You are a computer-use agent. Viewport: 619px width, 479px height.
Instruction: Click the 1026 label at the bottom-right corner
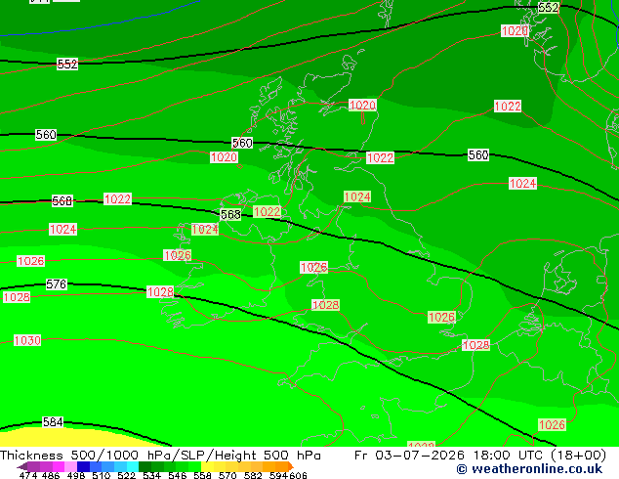[553, 425]
